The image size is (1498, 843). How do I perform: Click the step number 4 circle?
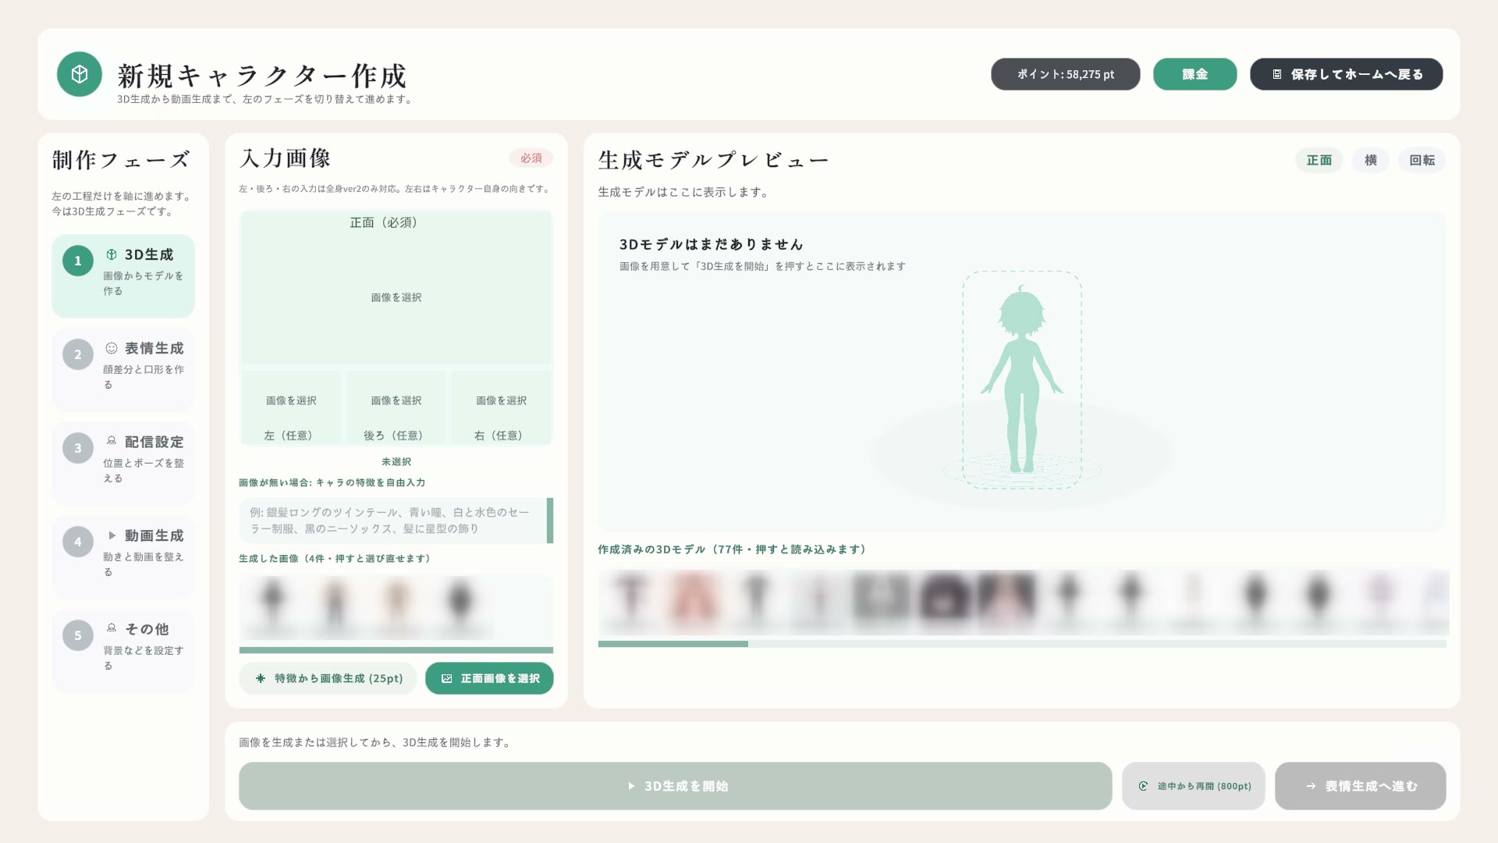point(78,542)
